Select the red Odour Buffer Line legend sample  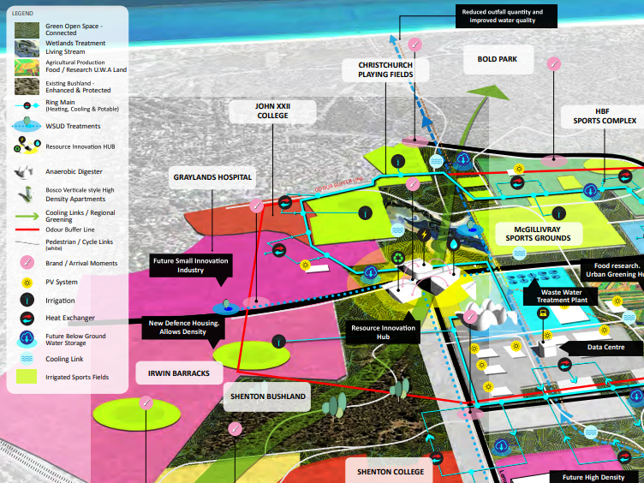(x=27, y=230)
